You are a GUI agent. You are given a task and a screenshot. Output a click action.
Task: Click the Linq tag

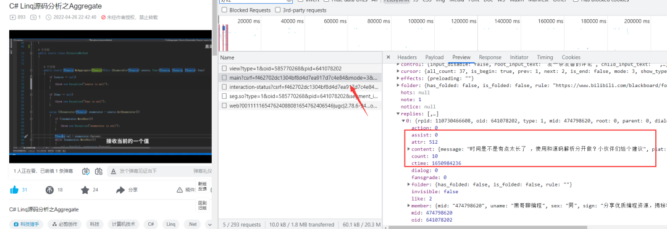(x=170, y=224)
